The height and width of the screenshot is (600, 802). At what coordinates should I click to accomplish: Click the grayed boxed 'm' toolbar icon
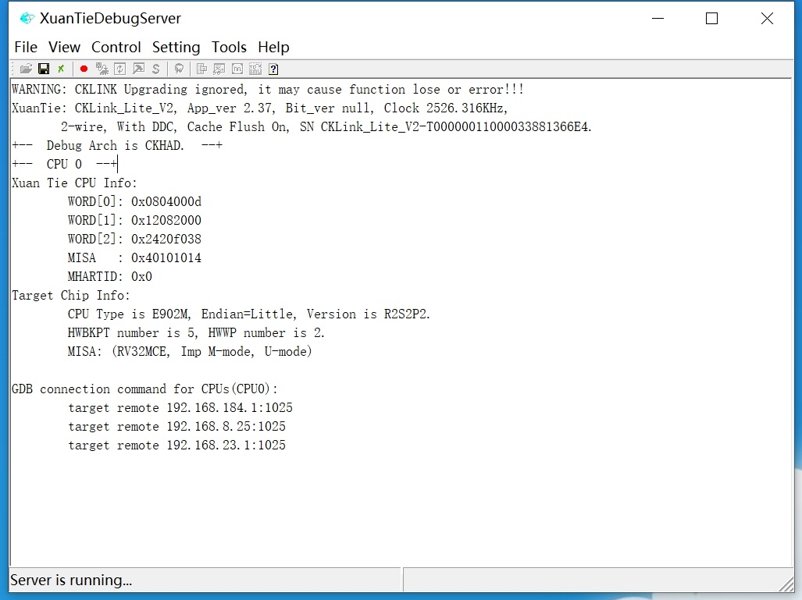pos(237,69)
